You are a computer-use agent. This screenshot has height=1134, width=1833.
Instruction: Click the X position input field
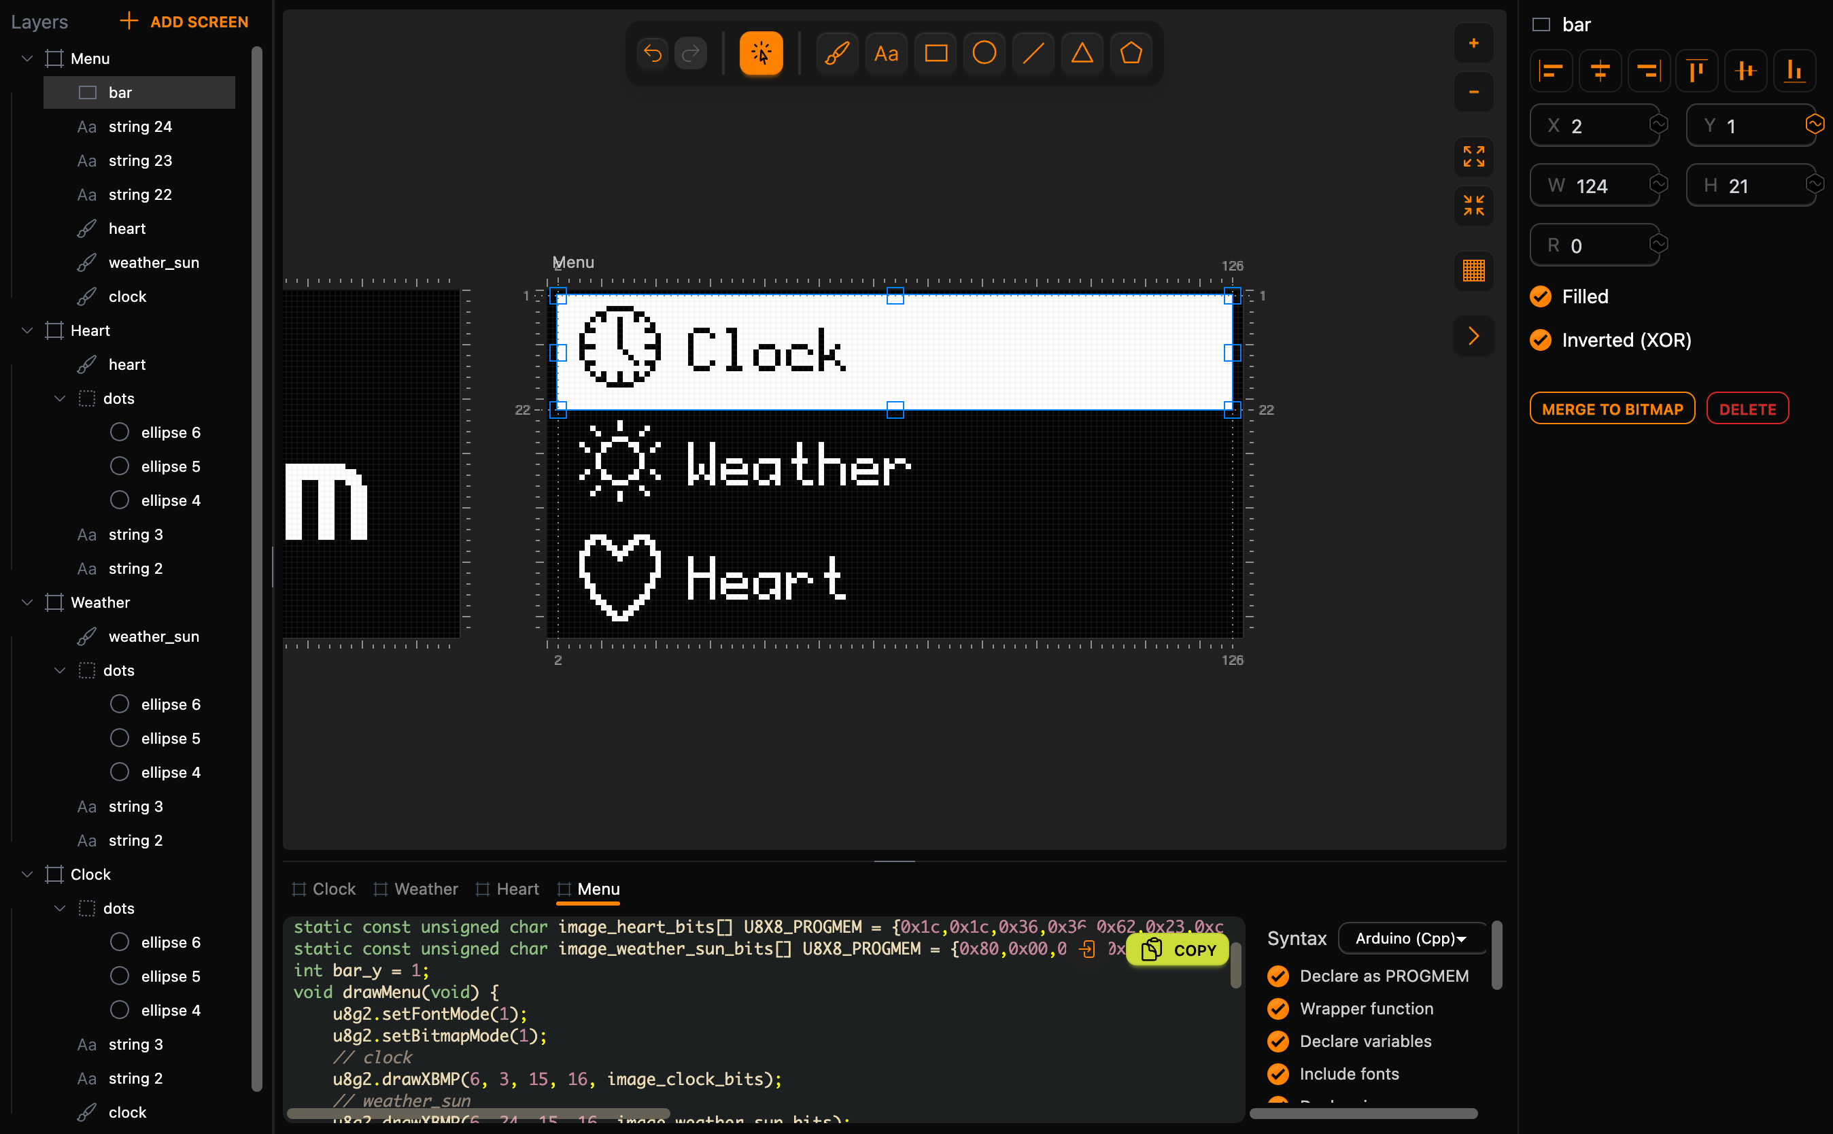(1594, 125)
